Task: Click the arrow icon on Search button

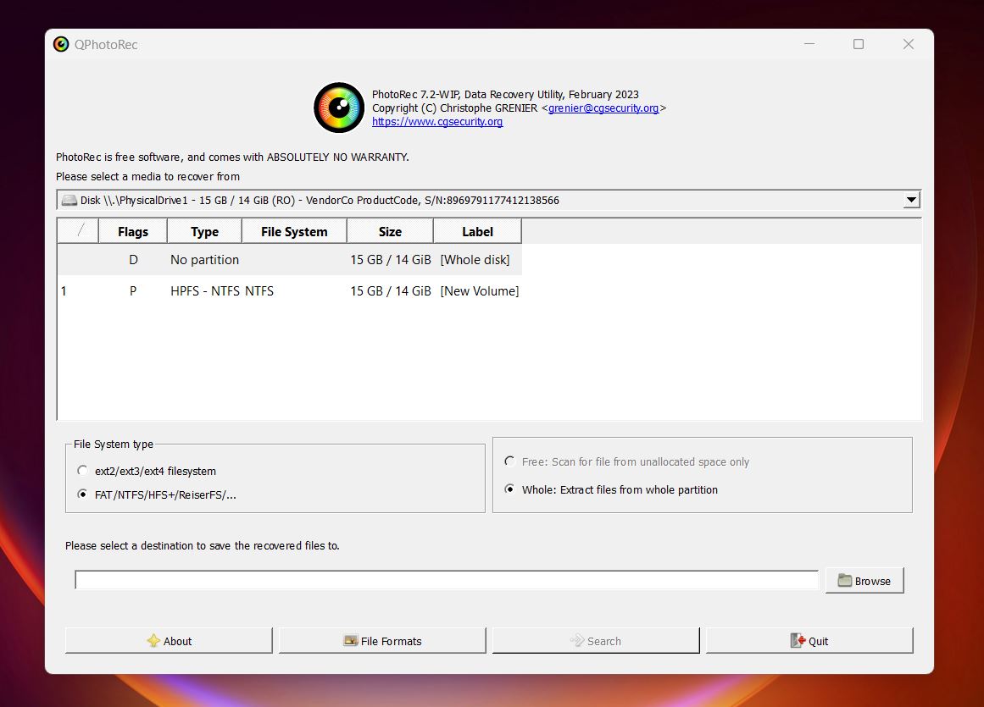Action: (576, 641)
